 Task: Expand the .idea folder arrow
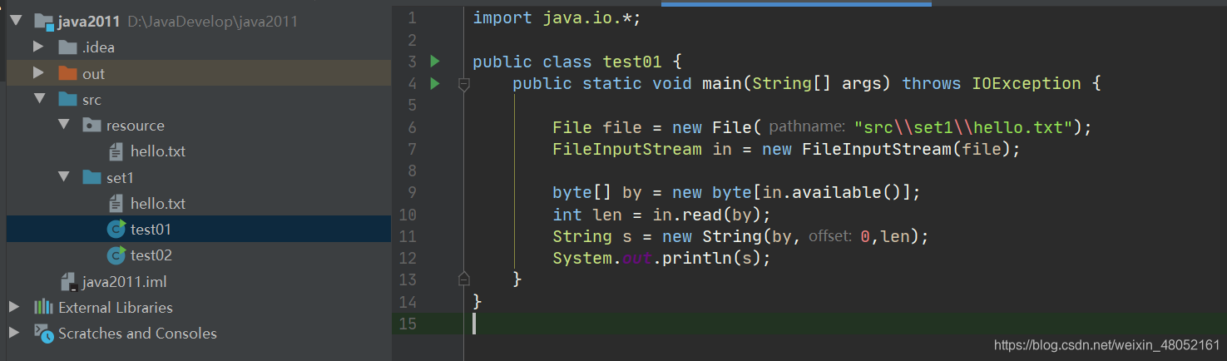pyautogui.click(x=38, y=47)
